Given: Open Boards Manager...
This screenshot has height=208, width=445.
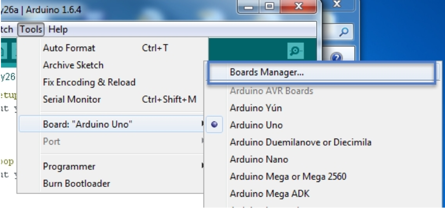Looking at the screenshot, I should [x=322, y=73].
